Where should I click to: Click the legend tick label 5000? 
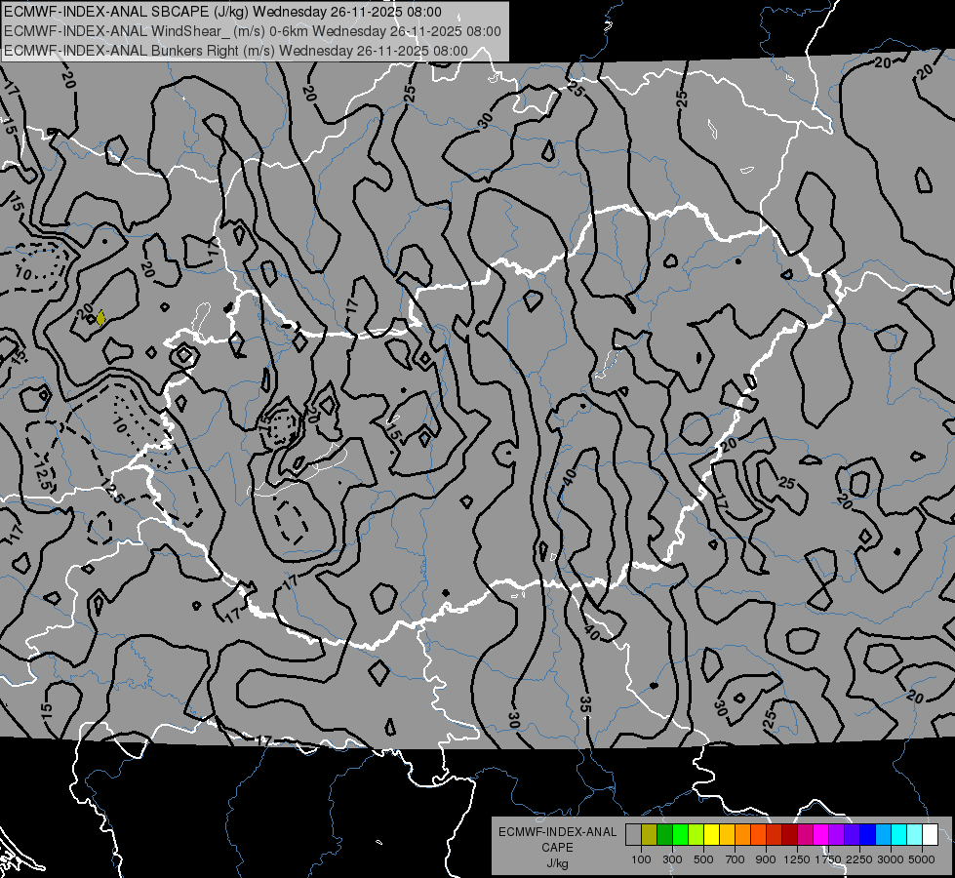pos(922,859)
